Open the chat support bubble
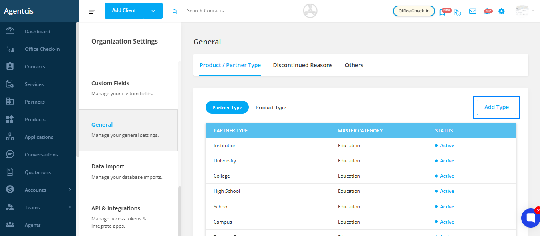The height and width of the screenshot is (236, 540). coord(530,218)
